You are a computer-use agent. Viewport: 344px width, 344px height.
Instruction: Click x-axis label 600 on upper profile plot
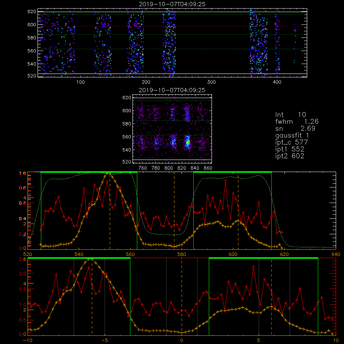[233, 255]
